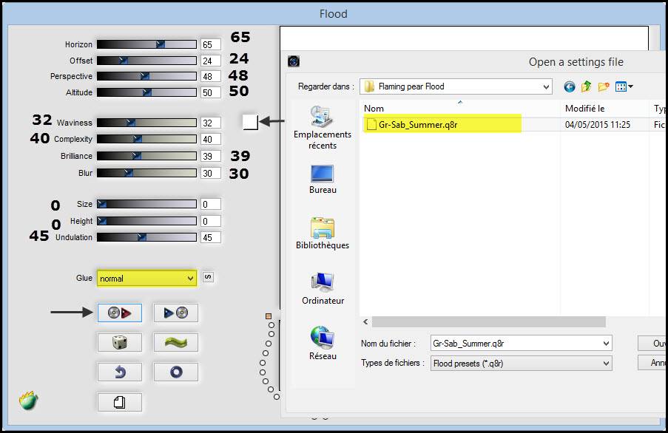
Task: Click the white wave color swatch
Action: coord(250,122)
